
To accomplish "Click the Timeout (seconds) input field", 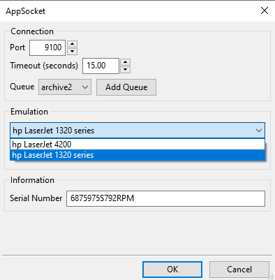I will click(101, 66).
